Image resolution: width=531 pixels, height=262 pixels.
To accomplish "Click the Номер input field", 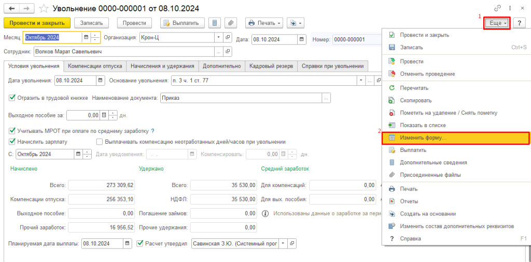I will (x=357, y=39).
